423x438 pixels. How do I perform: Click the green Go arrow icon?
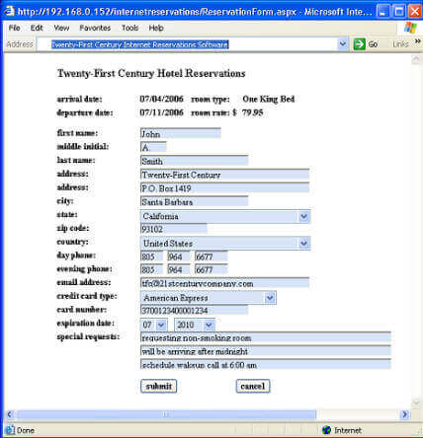tap(360, 44)
